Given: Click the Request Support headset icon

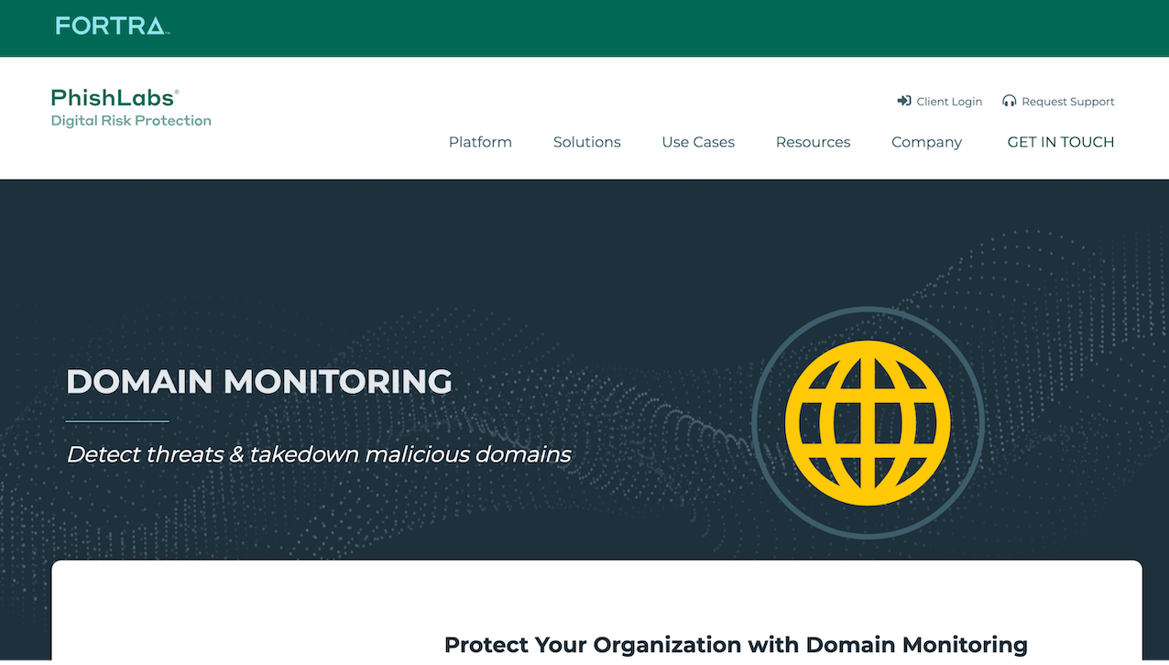Looking at the screenshot, I should (1010, 101).
